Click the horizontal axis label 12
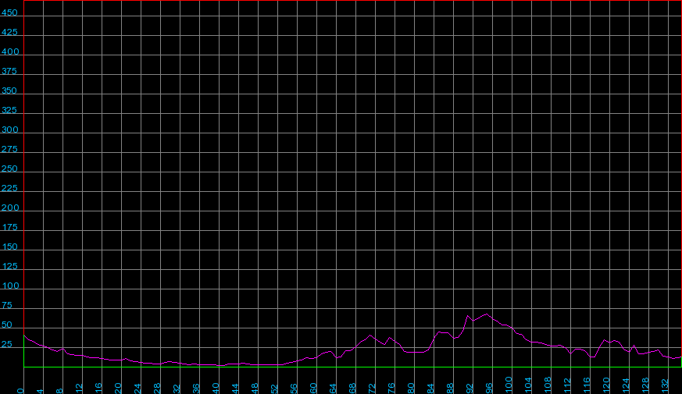The height and width of the screenshot is (394, 682). 79,389
